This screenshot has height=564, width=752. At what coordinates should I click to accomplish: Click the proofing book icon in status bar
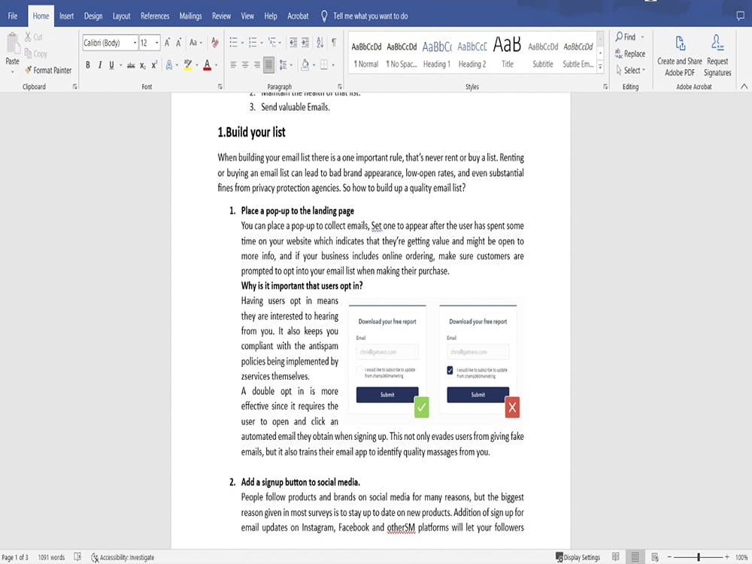[x=77, y=556]
